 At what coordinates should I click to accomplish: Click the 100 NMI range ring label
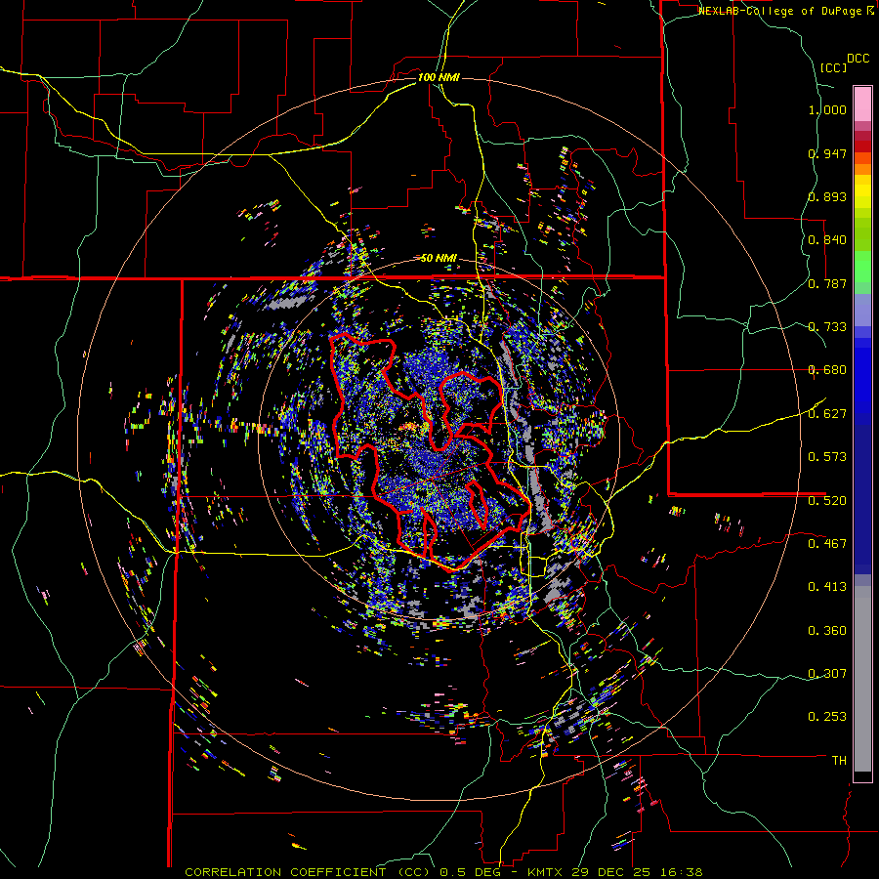click(x=439, y=77)
